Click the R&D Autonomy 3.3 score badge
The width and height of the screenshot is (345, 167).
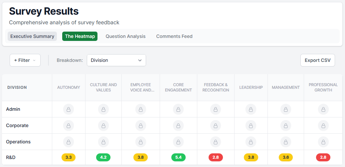(69, 157)
